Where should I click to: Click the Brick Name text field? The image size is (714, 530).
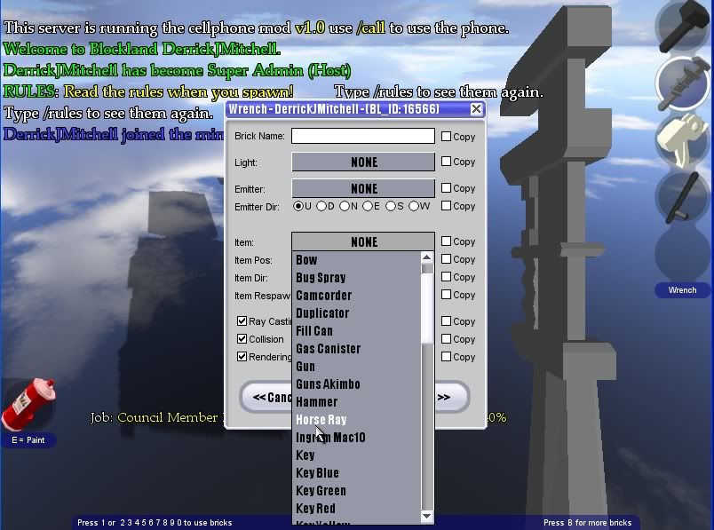tap(363, 136)
